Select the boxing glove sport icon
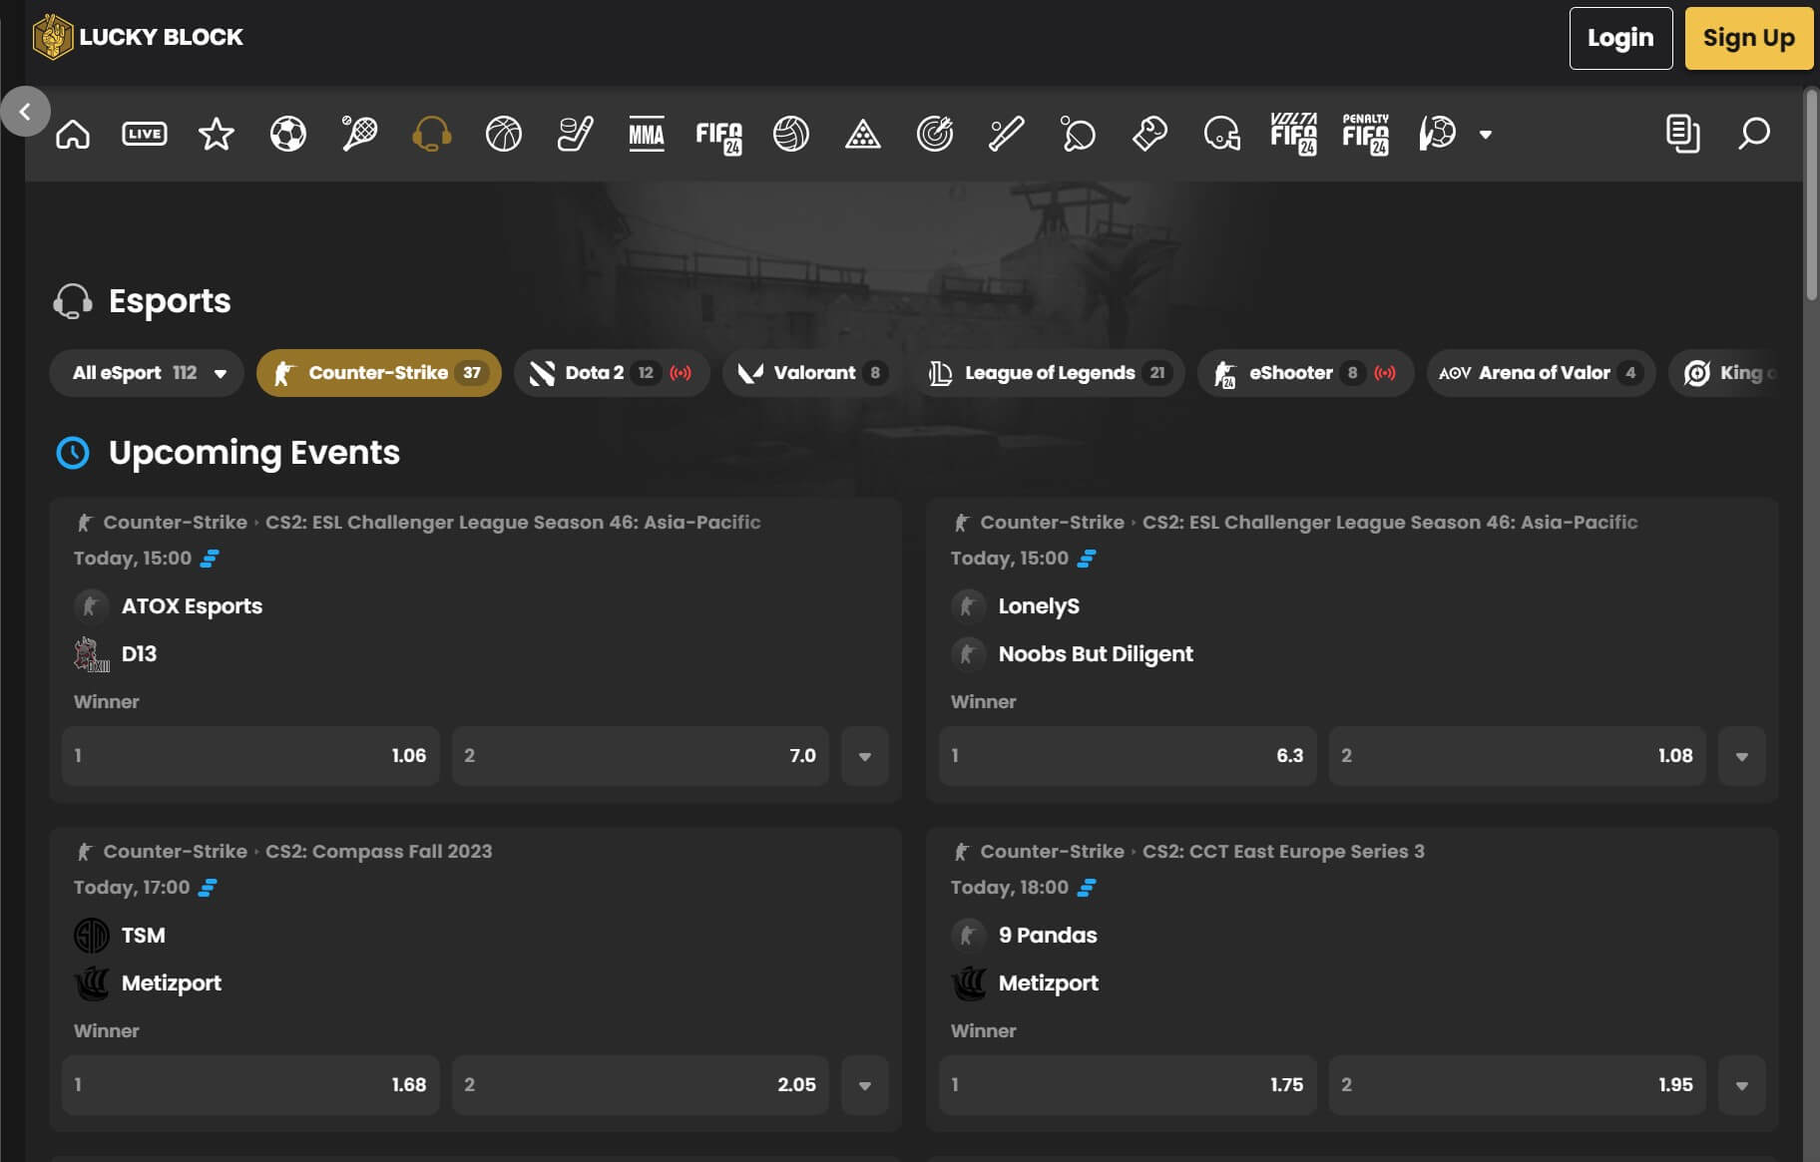 (1150, 134)
